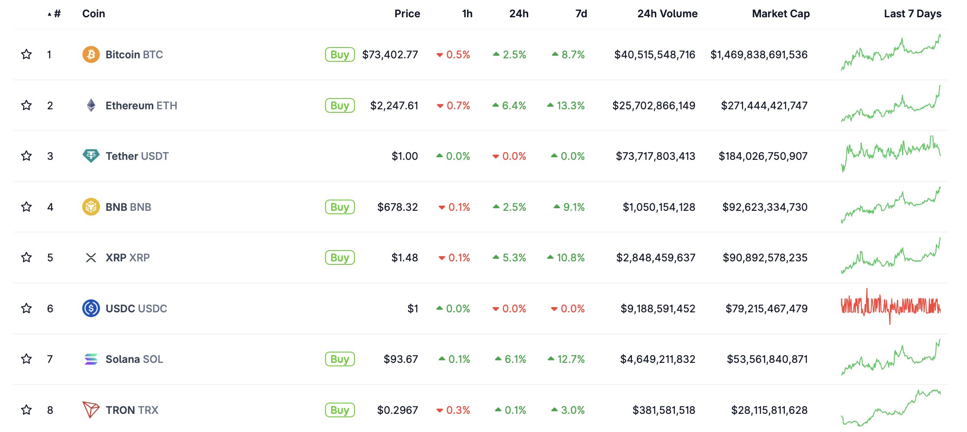The width and height of the screenshot is (967, 432).
Task: Favorite Bitcoin with its star toggle
Action: (26, 54)
